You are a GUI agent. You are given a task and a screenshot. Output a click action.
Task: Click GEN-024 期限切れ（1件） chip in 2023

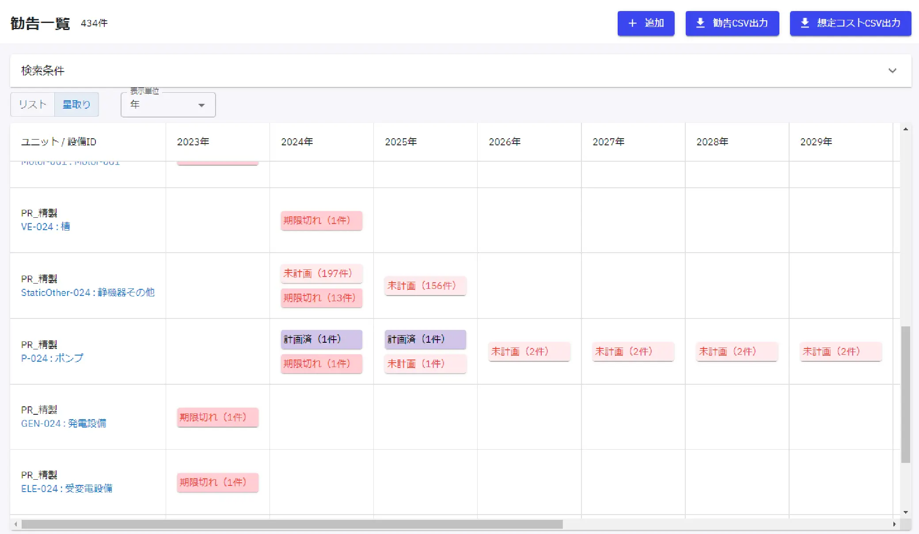217,417
